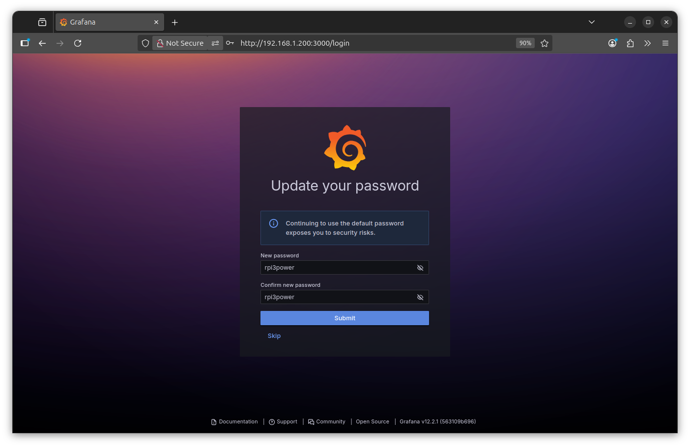Screen dimensions: 690x447
Task: Click into the New password input field
Action: point(337,268)
